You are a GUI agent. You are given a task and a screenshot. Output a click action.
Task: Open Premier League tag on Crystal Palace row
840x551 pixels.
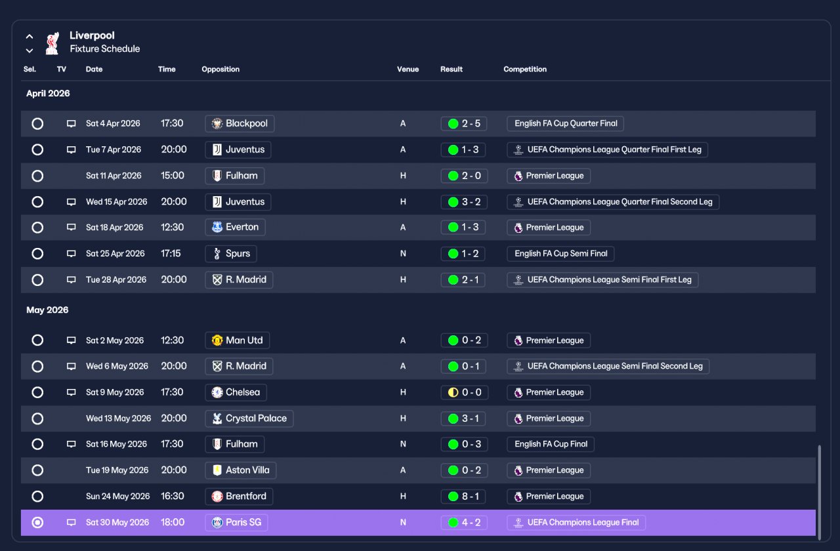[549, 418]
